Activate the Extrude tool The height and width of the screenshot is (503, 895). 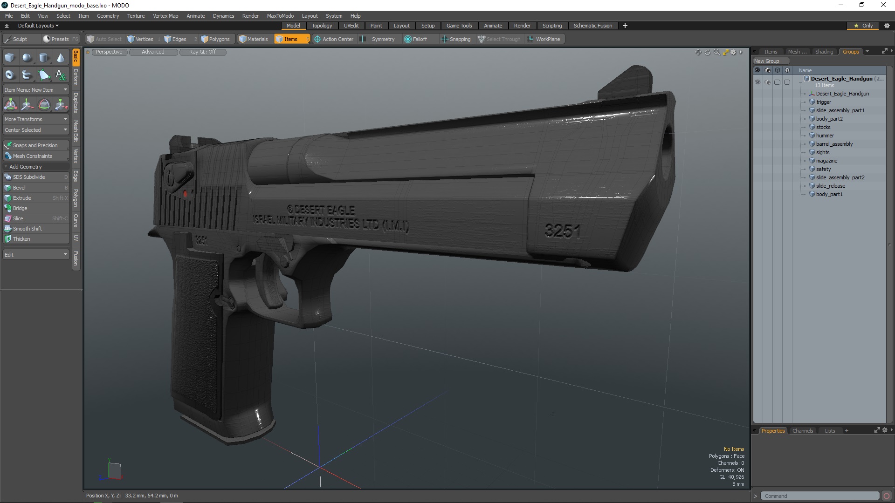(36, 198)
